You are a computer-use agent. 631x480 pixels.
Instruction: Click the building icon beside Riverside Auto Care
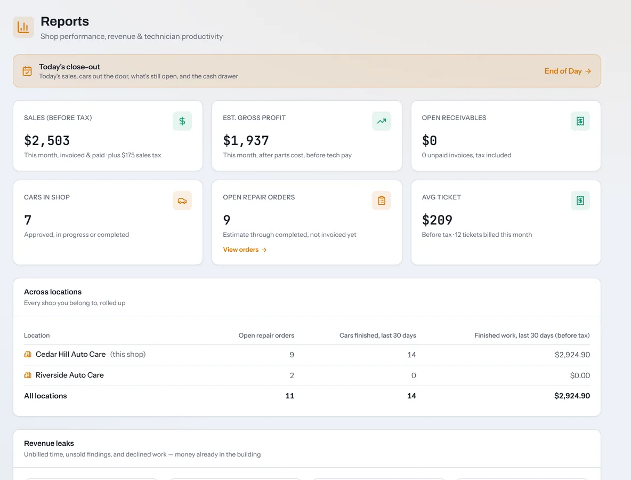tap(28, 375)
